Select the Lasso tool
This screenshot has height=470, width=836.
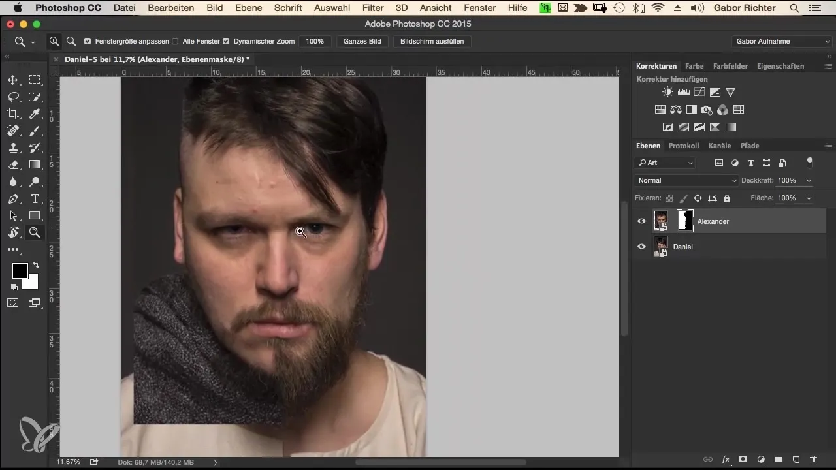[x=12, y=97]
